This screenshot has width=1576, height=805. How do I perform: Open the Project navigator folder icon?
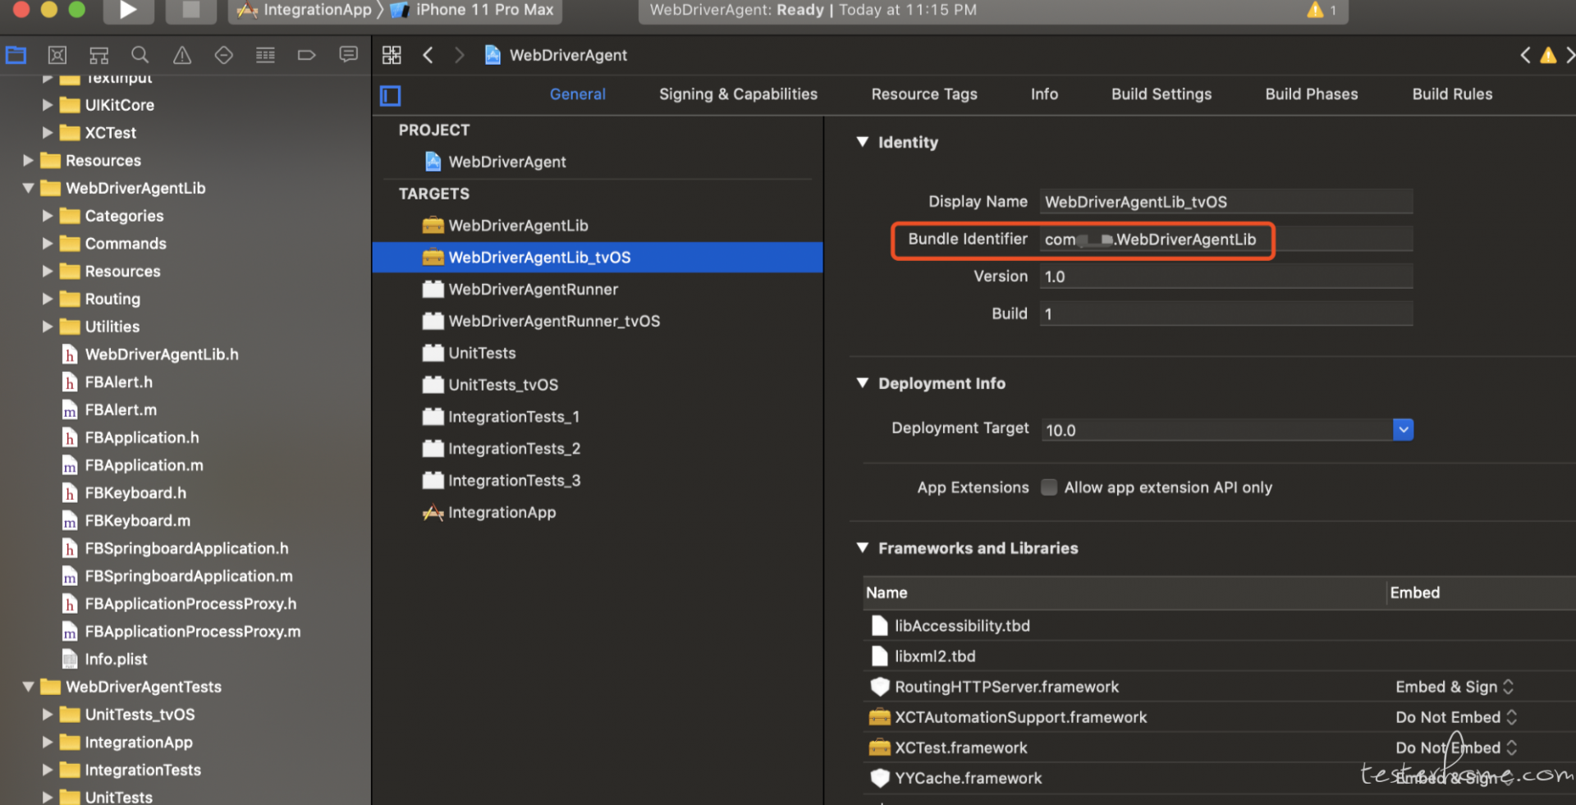[x=16, y=55]
